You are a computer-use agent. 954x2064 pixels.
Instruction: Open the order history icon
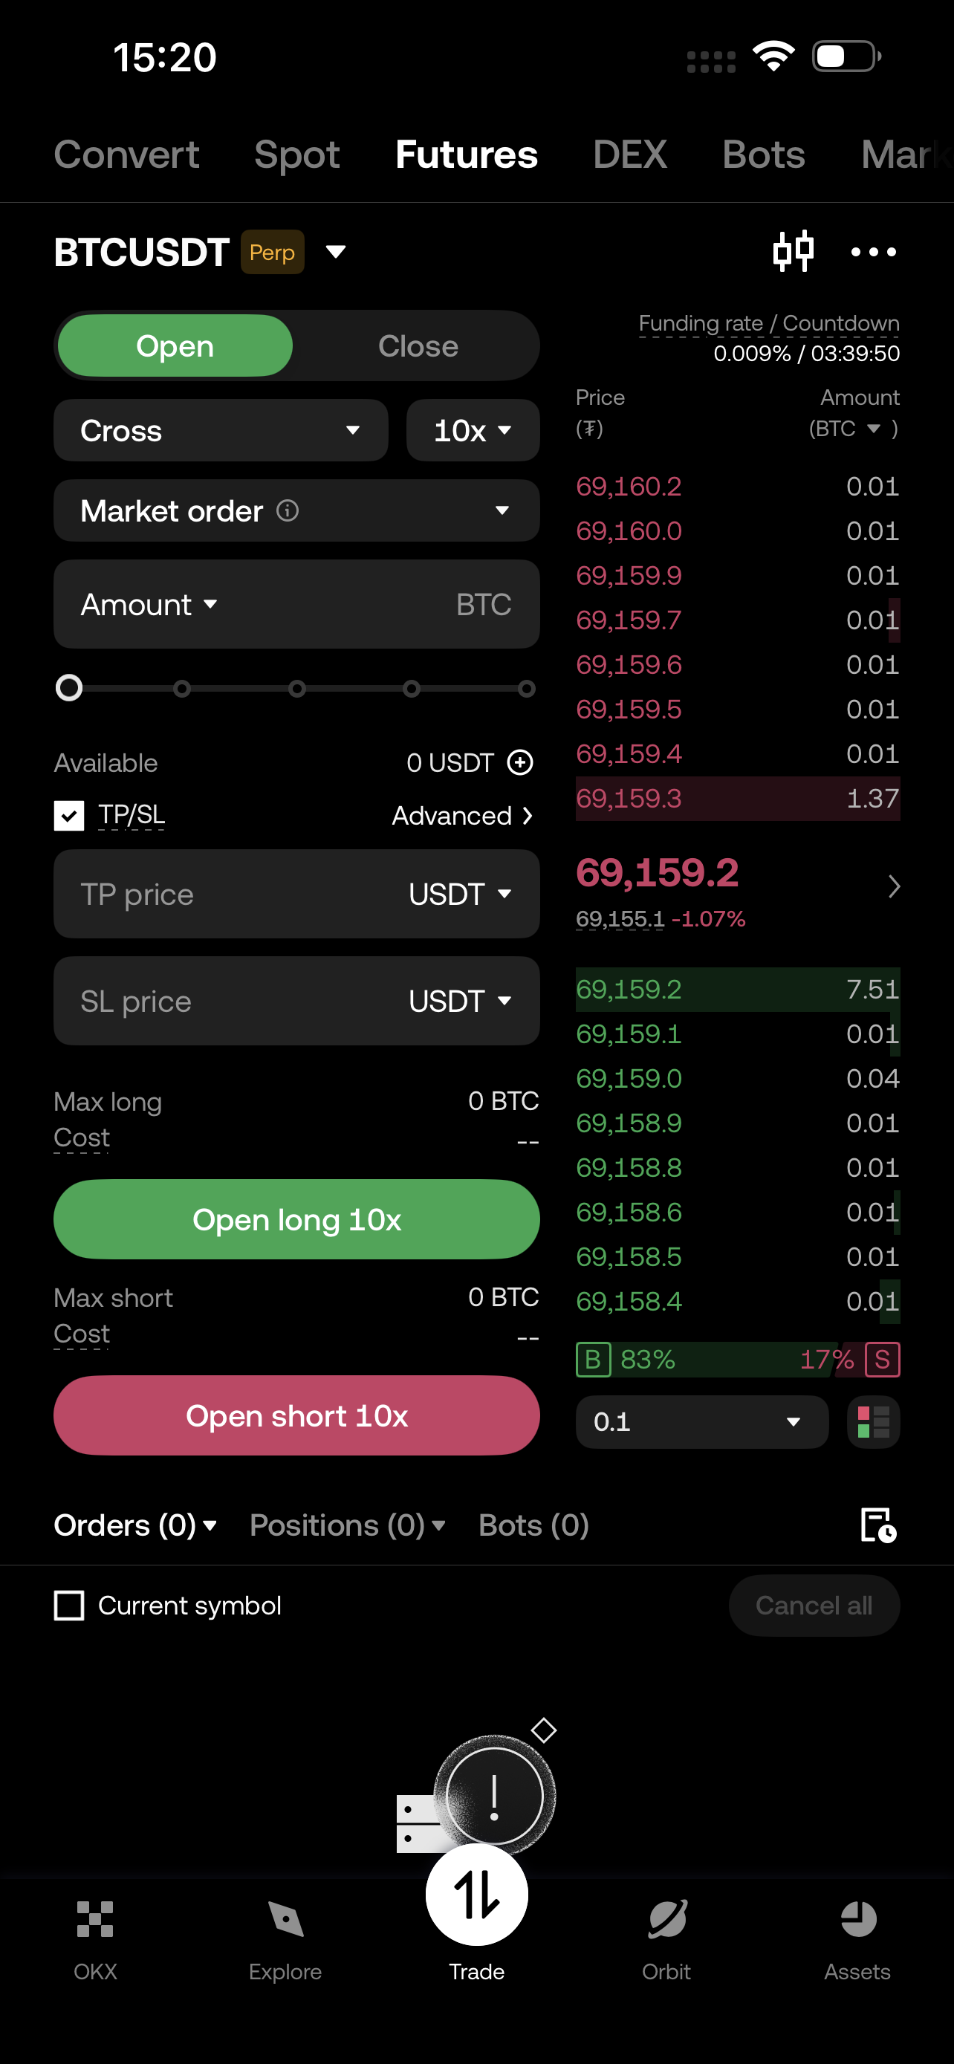pos(878,1525)
